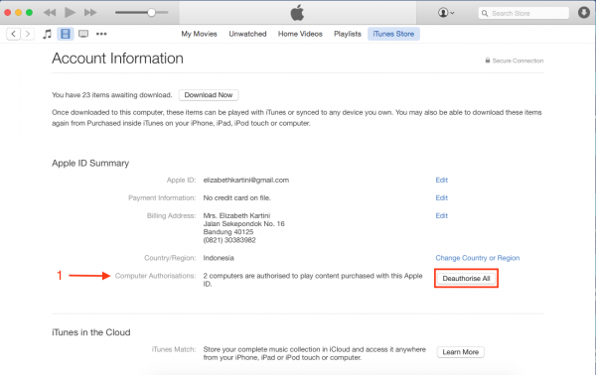
Task: Click the 'iTunes in the Cloud' heading
Action: click(90, 332)
